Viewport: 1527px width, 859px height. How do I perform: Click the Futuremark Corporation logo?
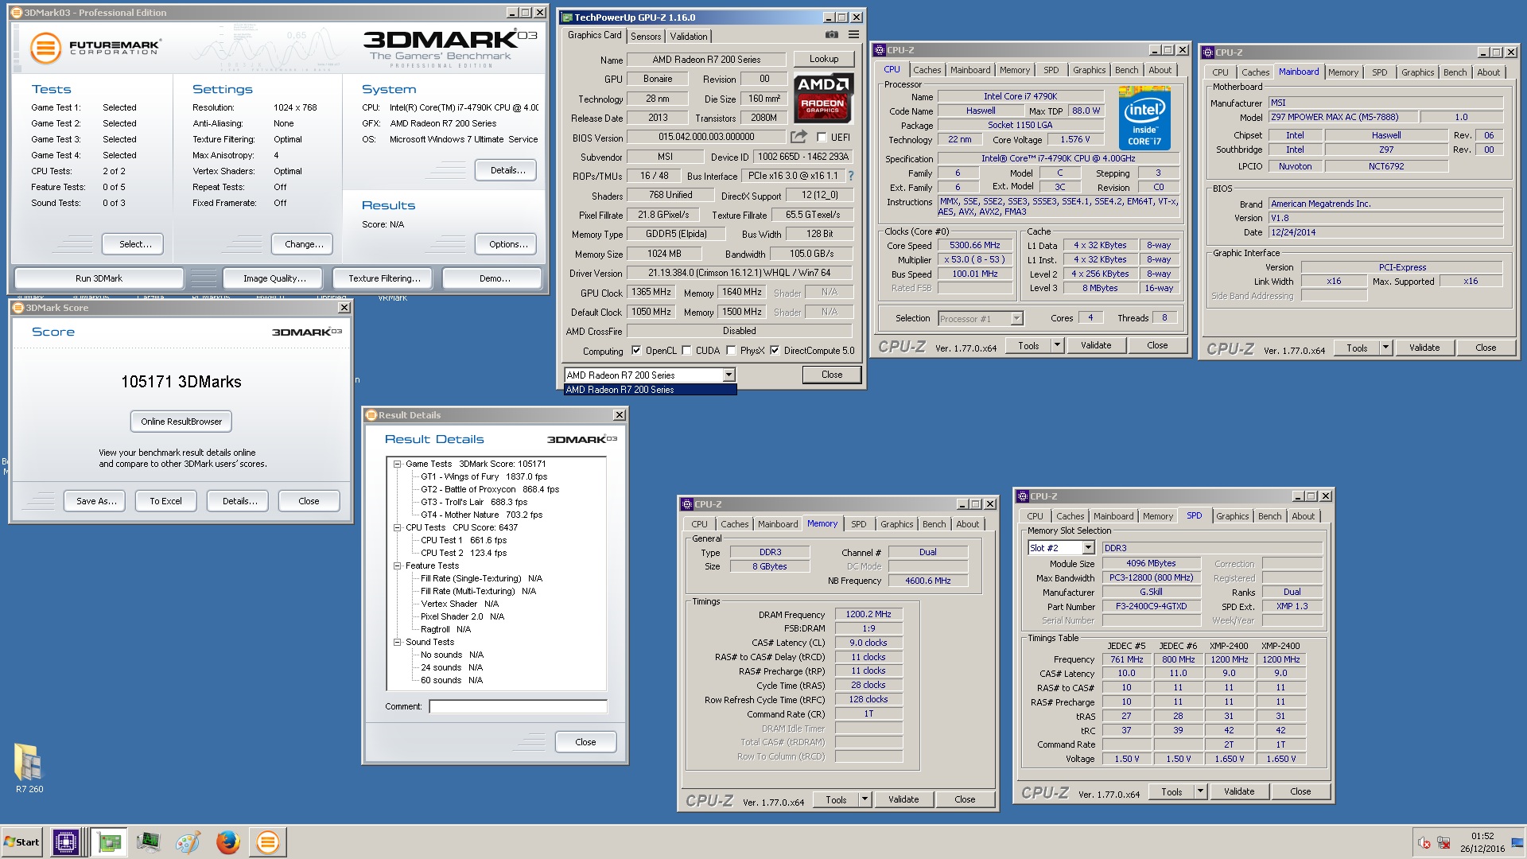tap(95, 48)
